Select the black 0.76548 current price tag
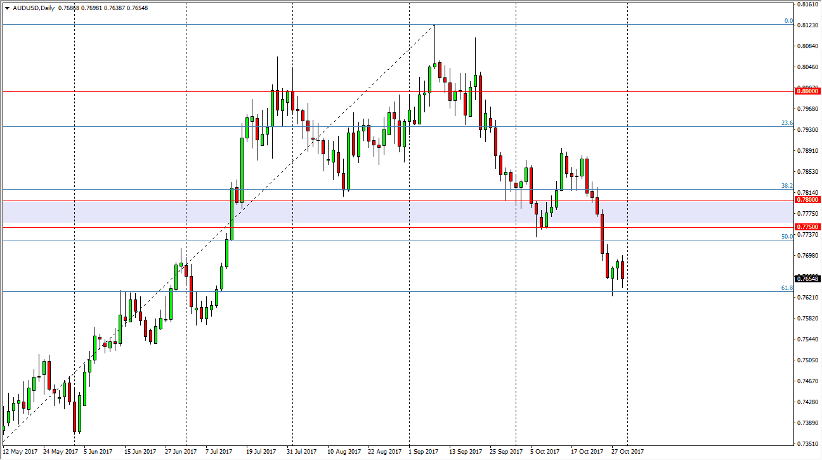The height and width of the screenshot is (460, 822). point(807,277)
